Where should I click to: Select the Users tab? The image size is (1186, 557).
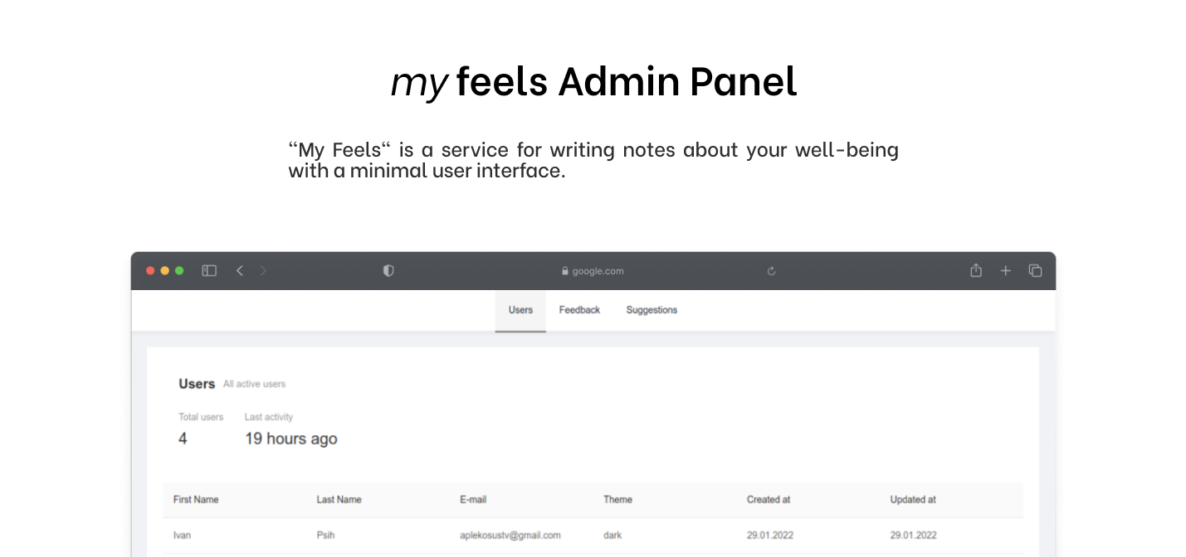[x=520, y=310]
